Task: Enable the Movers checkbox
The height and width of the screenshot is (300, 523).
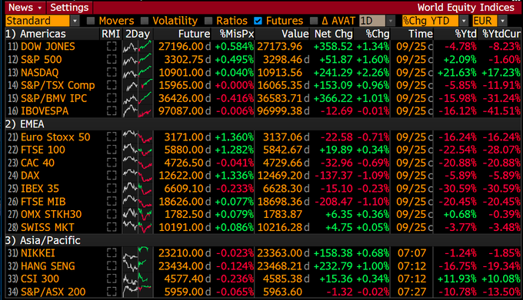Action: (91, 21)
